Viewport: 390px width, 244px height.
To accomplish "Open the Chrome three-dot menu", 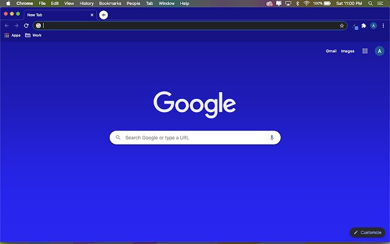I will [x=383, y=26].
